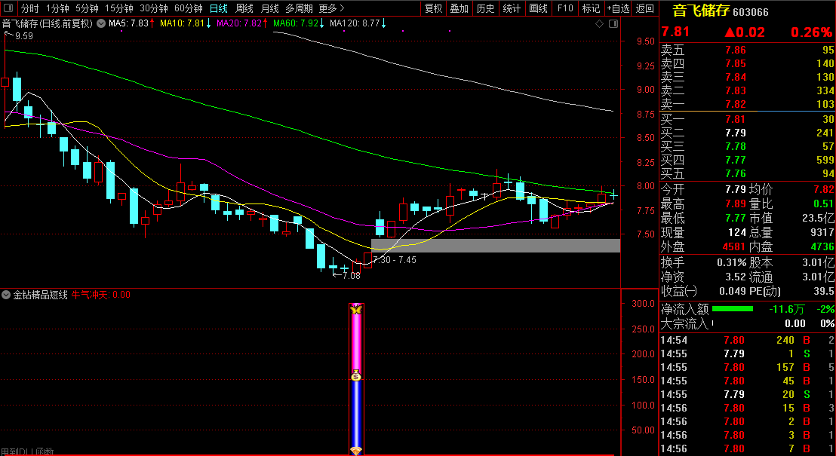Open the 统计 statistics button
Viewport: 836px width, 456px height.
click(512, 8)
